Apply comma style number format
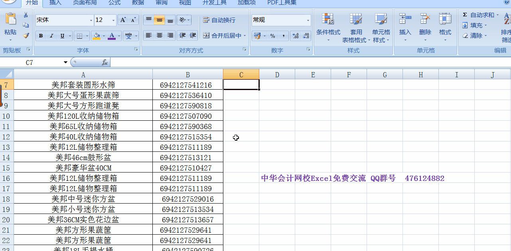 pyautogui.click(x=283, y=36)
